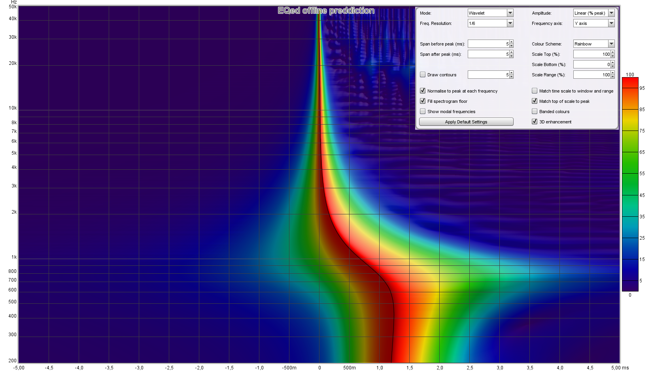This screenshot has height=371, width=652.
Task: Open the Freq. Resolution dropdown showing 1/6
Action: [490, 23]
